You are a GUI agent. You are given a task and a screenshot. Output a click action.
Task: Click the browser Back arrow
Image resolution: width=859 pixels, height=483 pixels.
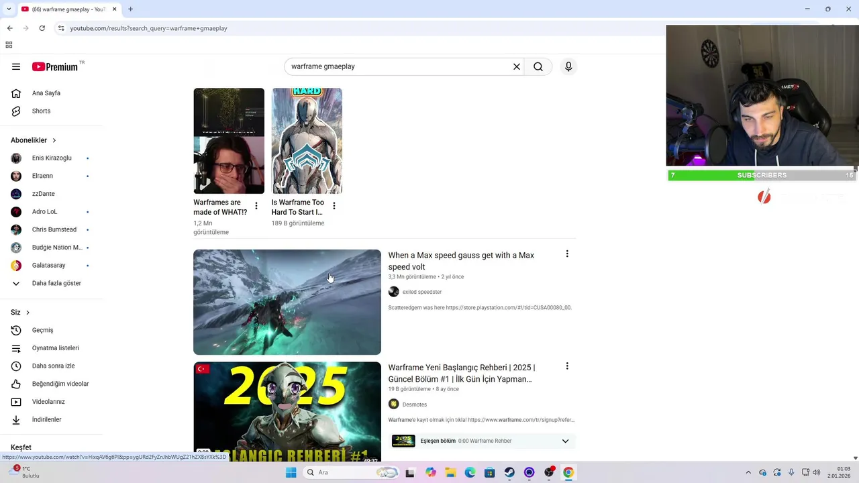click(9, 28)
